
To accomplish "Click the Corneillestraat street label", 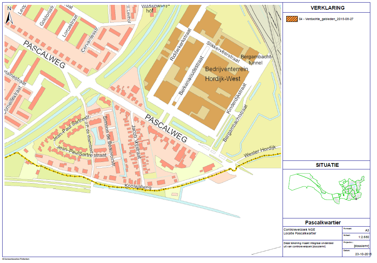I will click(13, 100).
